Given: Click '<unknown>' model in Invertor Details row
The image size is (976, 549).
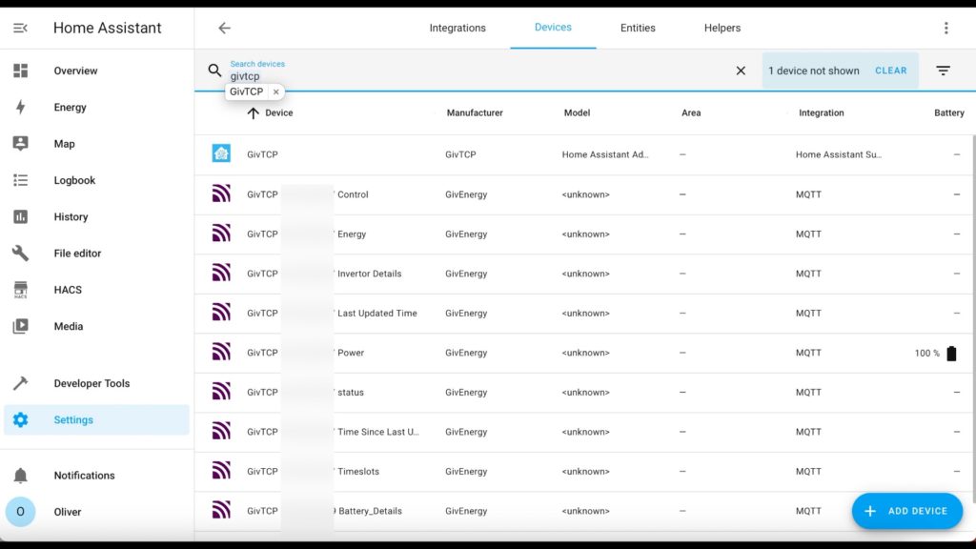Looking at the screenshot, I should [585, 274].
